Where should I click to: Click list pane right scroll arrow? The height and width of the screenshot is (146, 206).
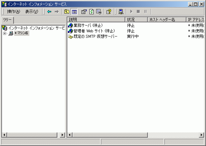(x=201, y=135)
